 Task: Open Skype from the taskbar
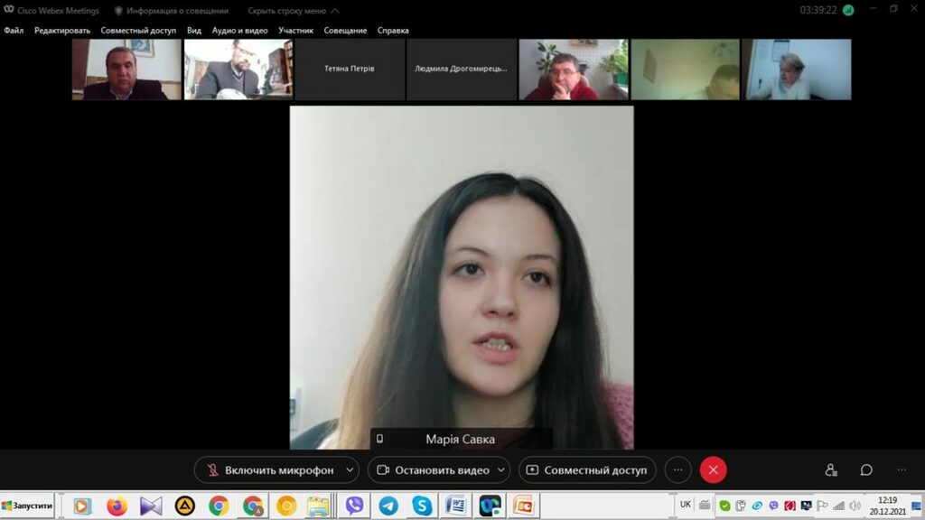point(422,506)
